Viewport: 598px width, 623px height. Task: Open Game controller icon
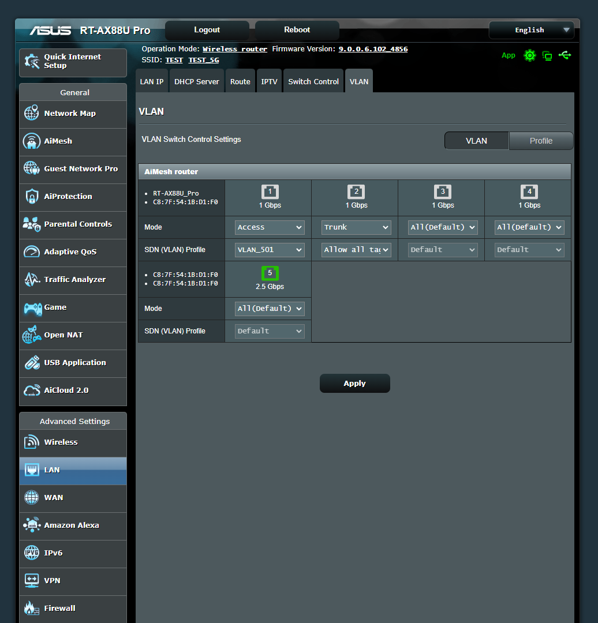click(32, 308)
